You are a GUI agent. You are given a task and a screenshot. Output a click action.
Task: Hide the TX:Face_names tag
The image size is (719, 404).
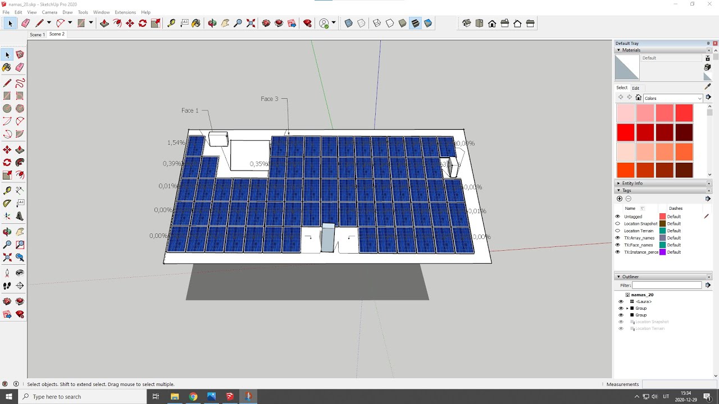tap(618, 245)
